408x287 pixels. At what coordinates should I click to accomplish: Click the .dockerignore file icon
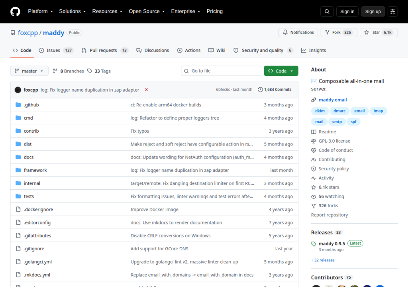(18, 209)
